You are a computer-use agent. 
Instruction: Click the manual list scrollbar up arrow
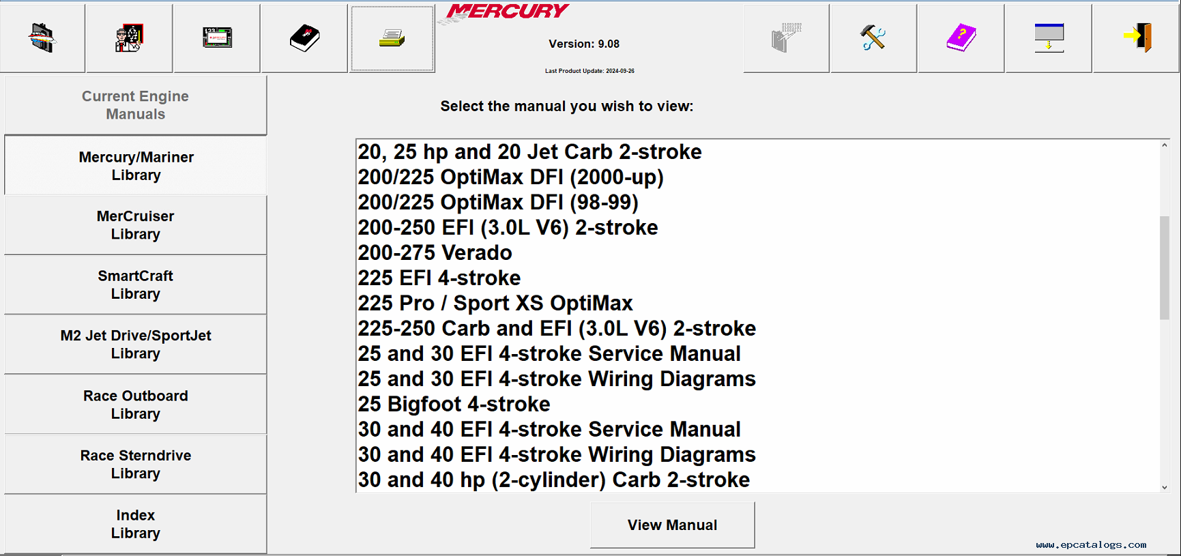pyautogui.click(x=1165, y=145)
